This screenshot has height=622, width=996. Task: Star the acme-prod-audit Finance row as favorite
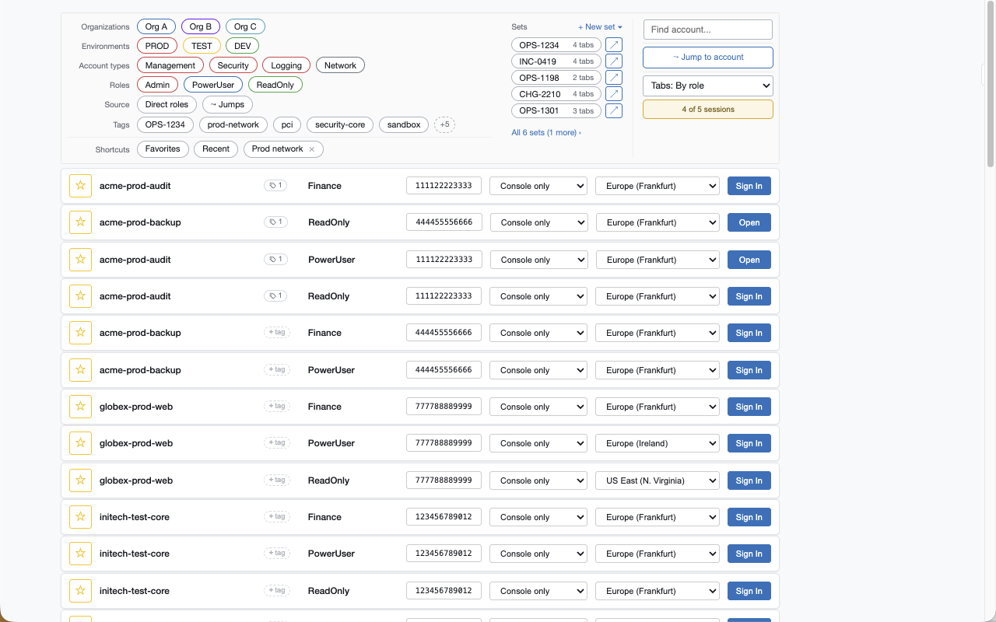point(80,186)
